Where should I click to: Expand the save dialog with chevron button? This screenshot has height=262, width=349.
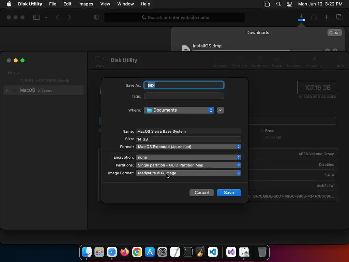point(221,110)
